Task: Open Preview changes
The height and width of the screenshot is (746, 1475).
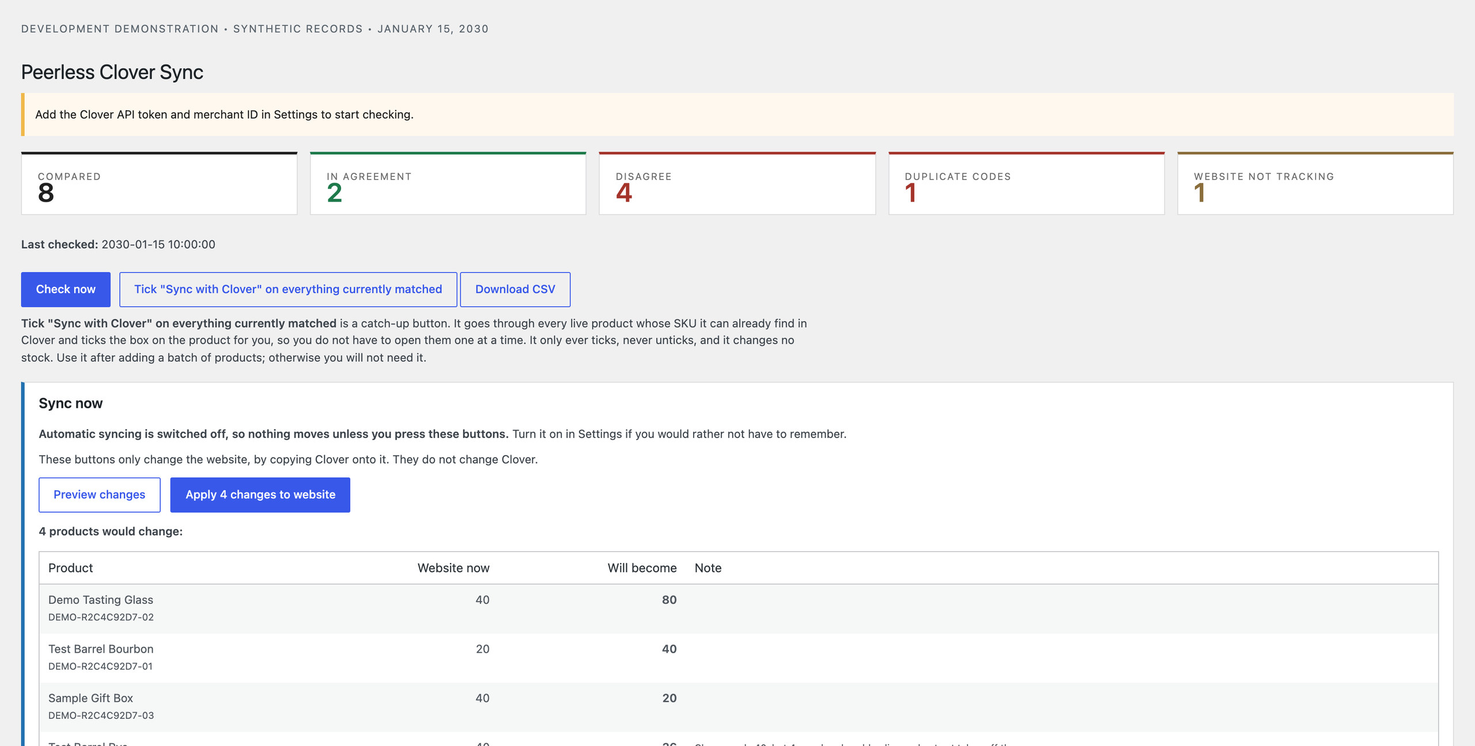Action: point(99,494)
